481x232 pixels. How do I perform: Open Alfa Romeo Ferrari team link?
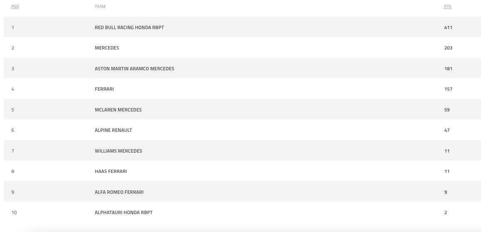click(x=119, y=192)
